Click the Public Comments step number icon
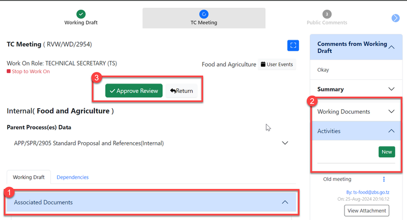This screenshot has height=220, width=407. coord(327,14)
